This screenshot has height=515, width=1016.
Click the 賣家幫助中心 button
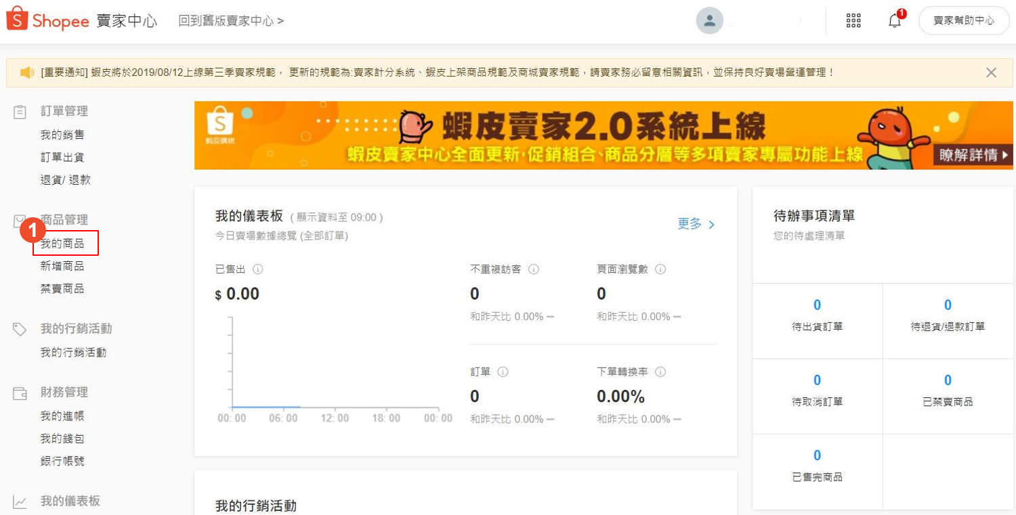pos(964,20)
